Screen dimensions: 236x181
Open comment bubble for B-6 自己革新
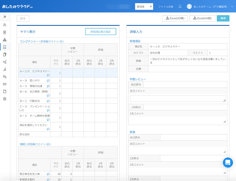tap(48, 96)
